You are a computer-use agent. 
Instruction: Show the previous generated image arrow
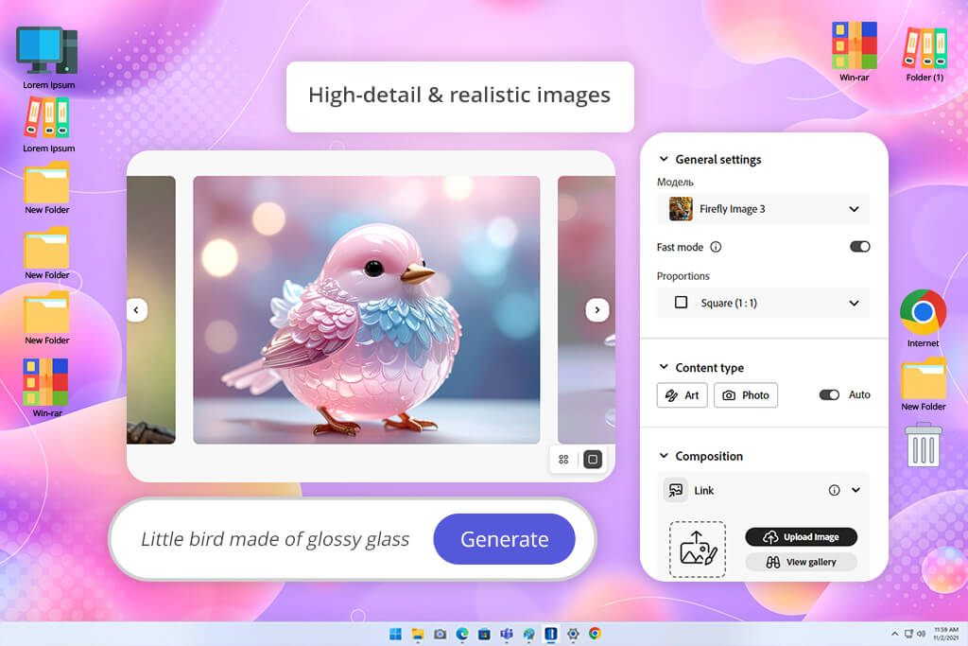click(x=137, y=310)
